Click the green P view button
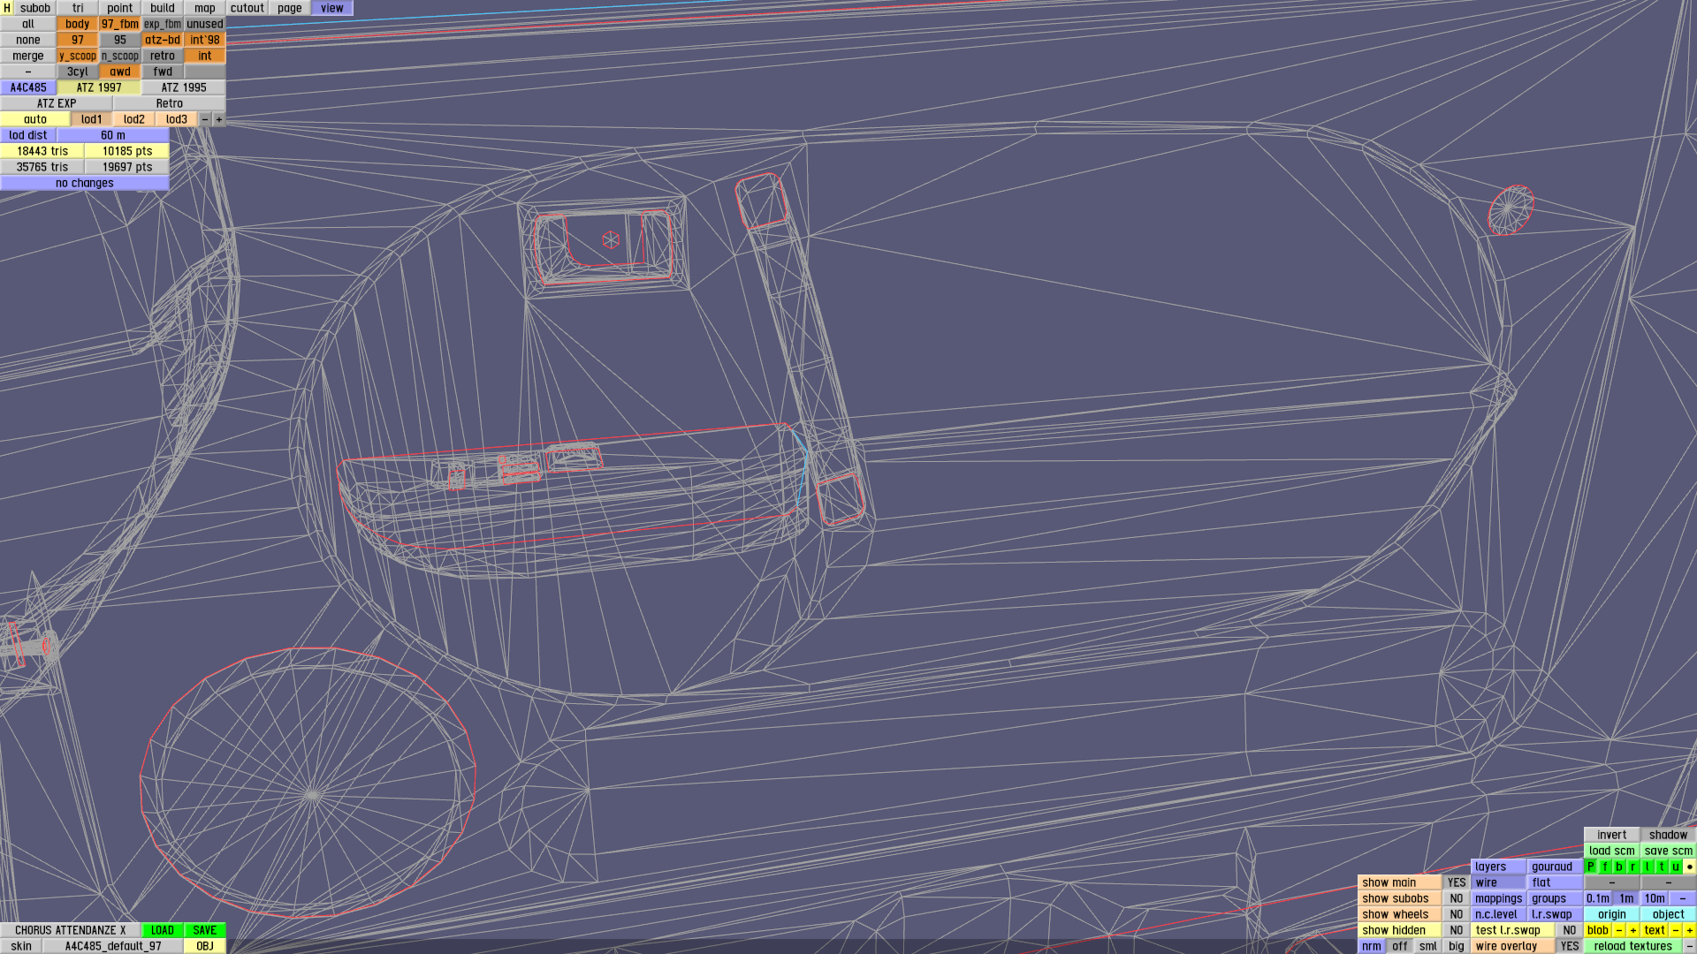1697x954 pixels. coord(1591,867)
